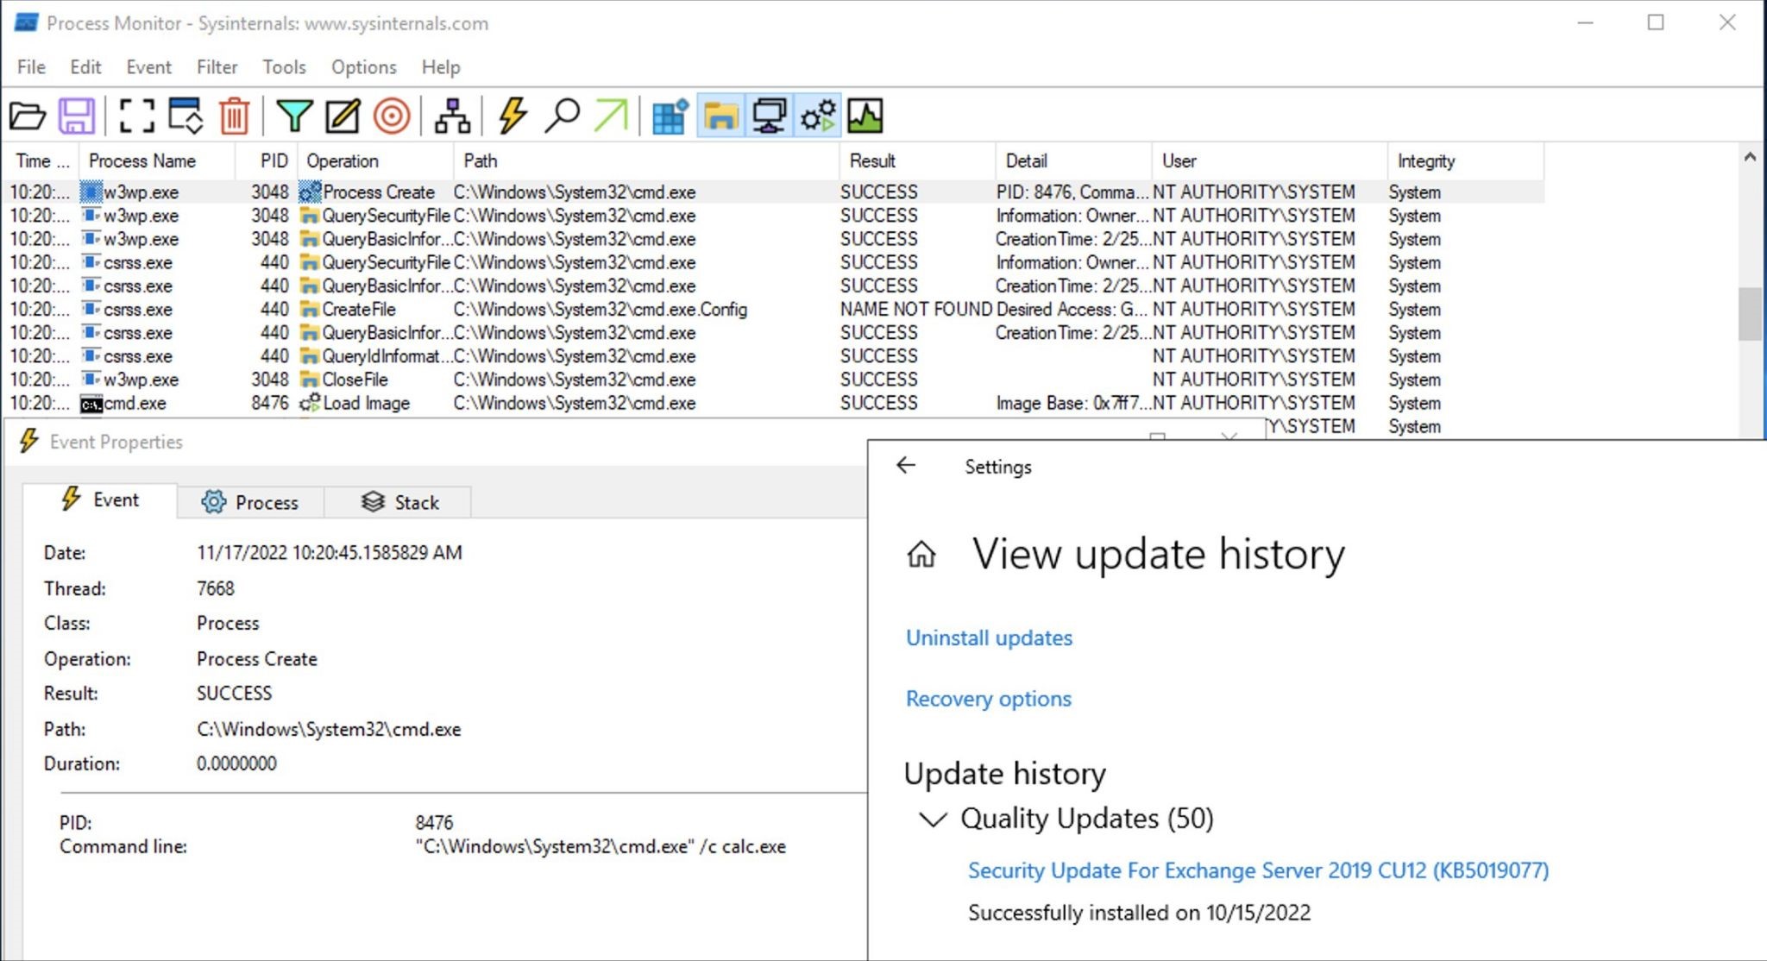This screenshot has width=1767, height=961.
Task: Open the Filter menu
Action: pos(217,67)
